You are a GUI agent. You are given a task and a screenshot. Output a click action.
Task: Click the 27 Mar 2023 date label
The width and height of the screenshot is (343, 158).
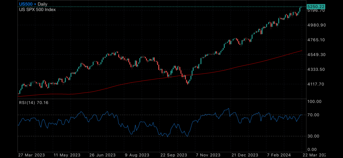click(x=31, y=155)
